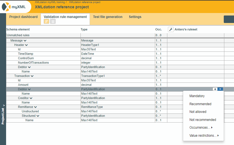Open the Occurrences submenu
Viewport: 234px width, 145px height.
(x=201, y=128)
